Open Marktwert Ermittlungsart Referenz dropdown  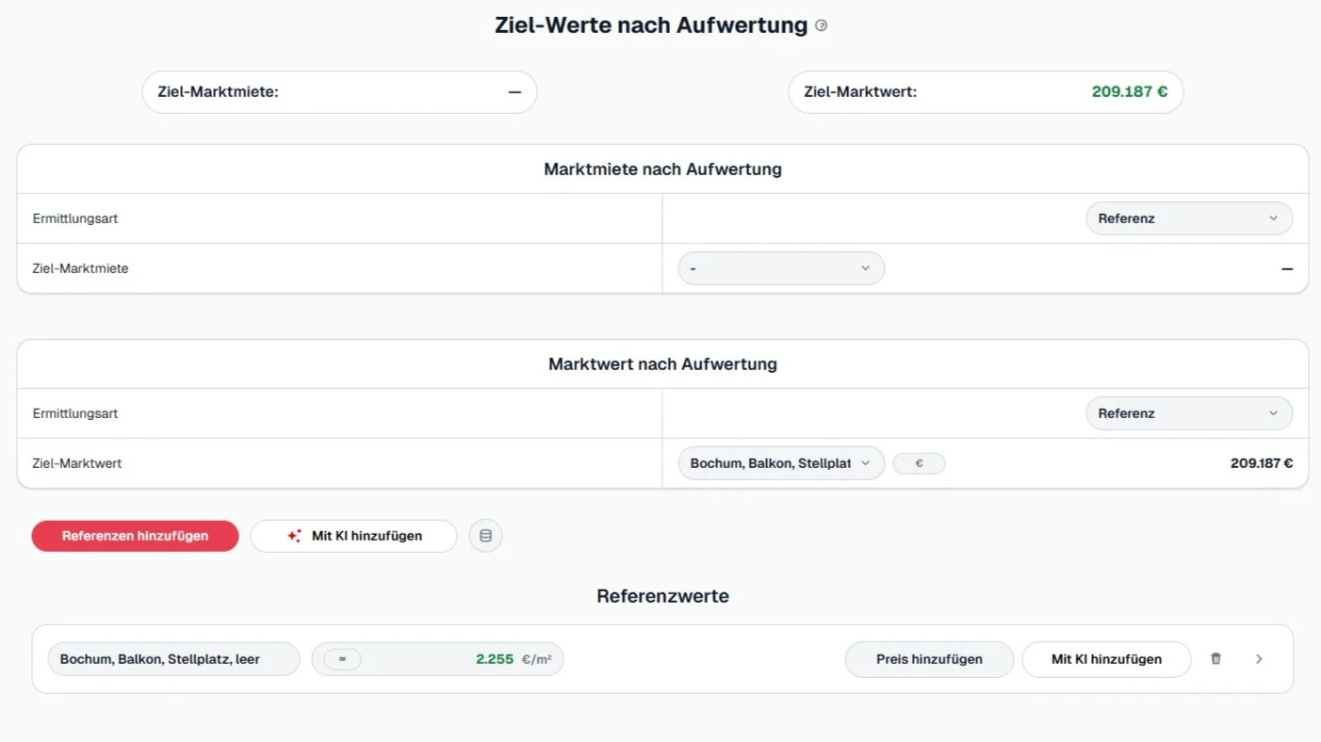(x=1189, y=413)
